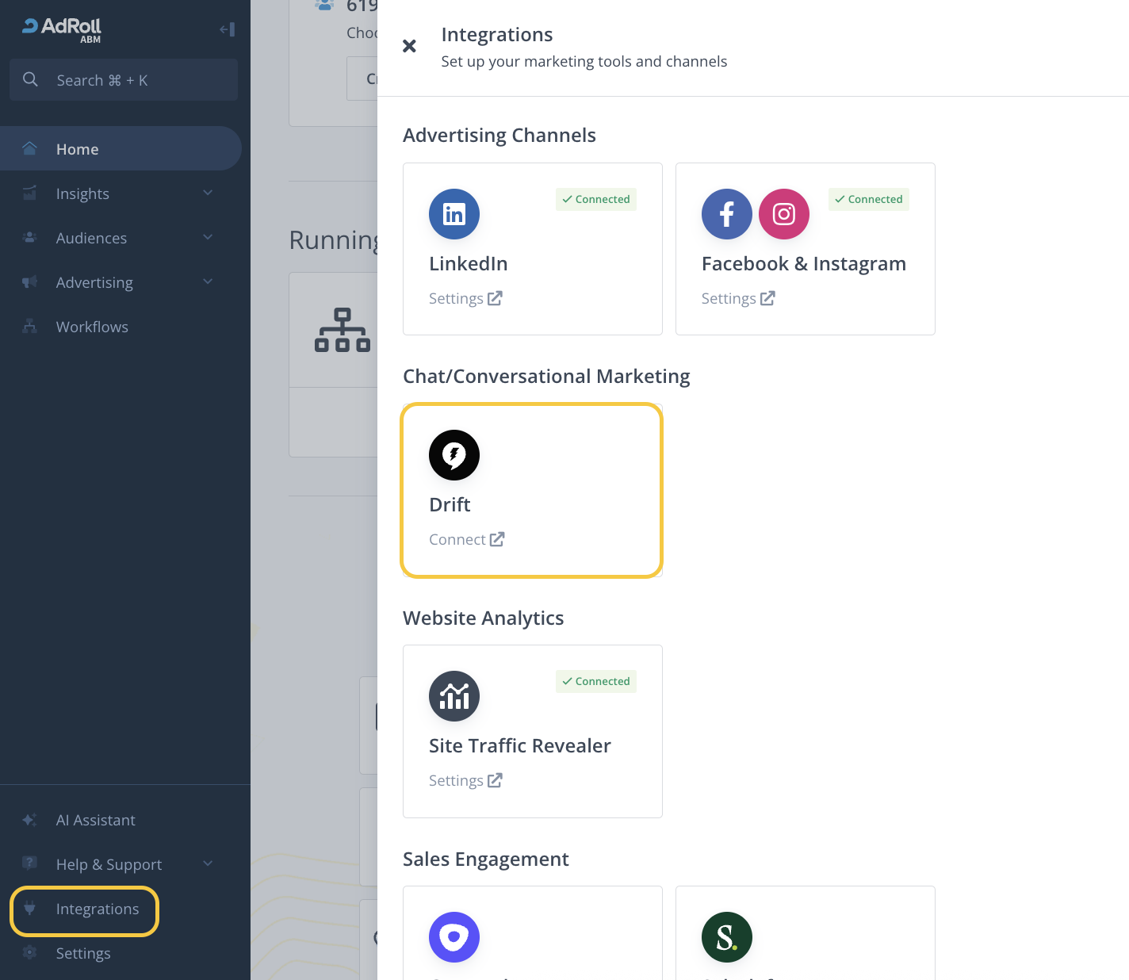This screenshot has width=1129, height=980.
Task: Click the Site Traffic Revealer icon
Action: [x=454, y=696]
